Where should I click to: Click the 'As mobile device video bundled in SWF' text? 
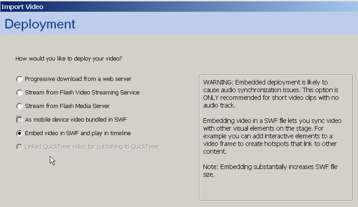coord(76,120)
